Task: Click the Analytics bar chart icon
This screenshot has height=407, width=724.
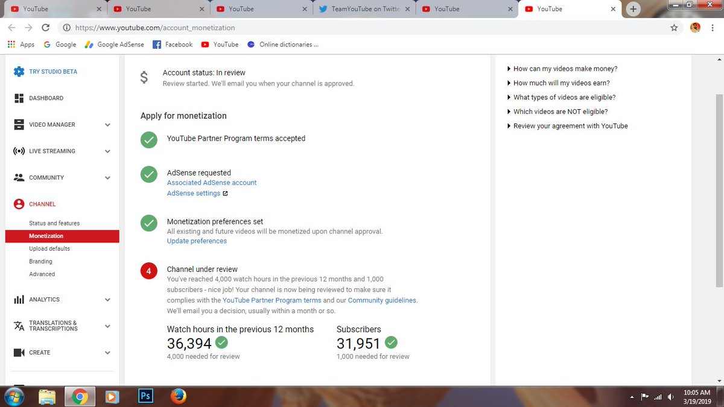Action: 19,299
